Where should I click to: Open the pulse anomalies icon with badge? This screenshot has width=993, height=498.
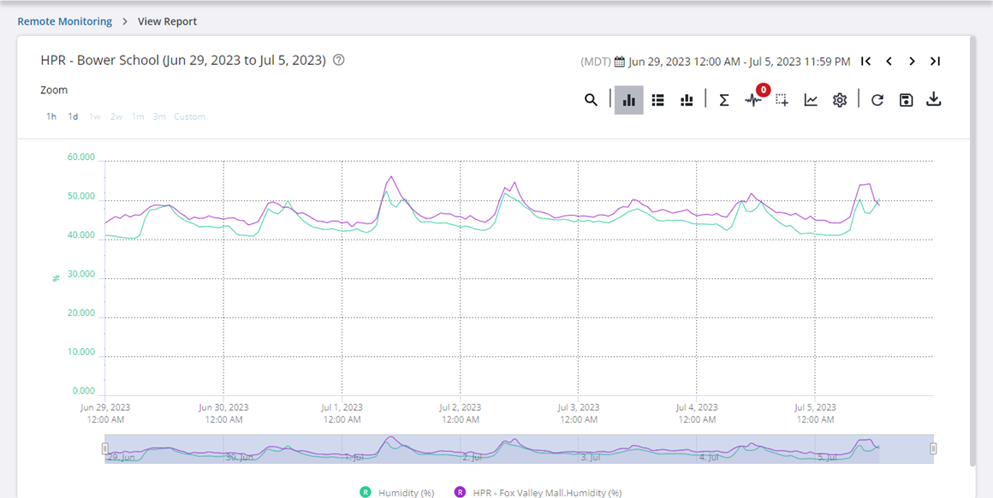pos(752,100)
